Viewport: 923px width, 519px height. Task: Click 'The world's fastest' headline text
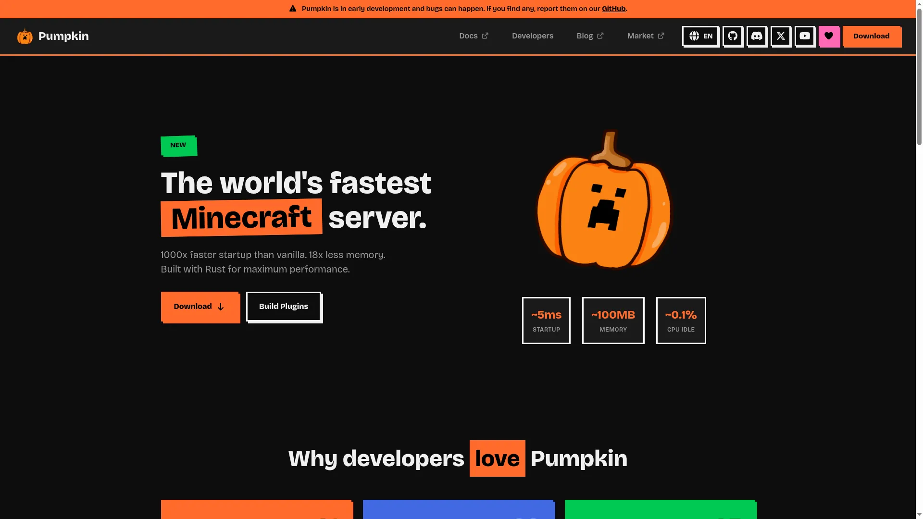(296, 183)
